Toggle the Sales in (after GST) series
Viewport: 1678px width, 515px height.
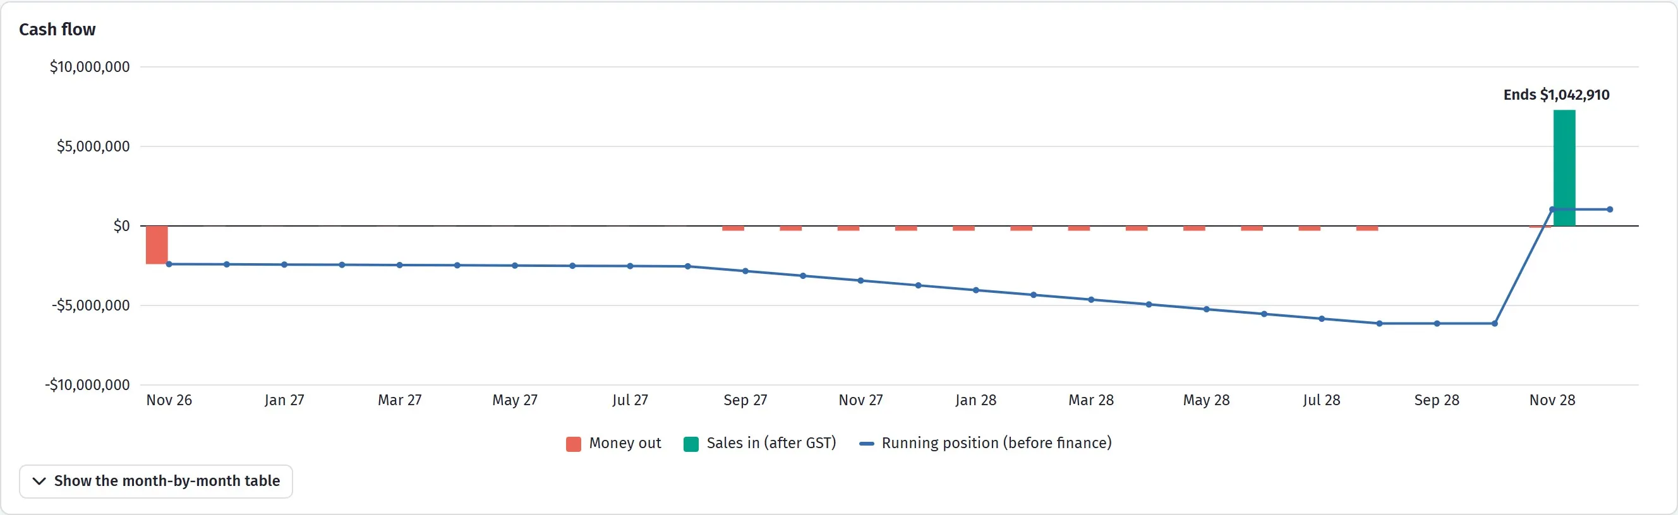tap(759, 444)
